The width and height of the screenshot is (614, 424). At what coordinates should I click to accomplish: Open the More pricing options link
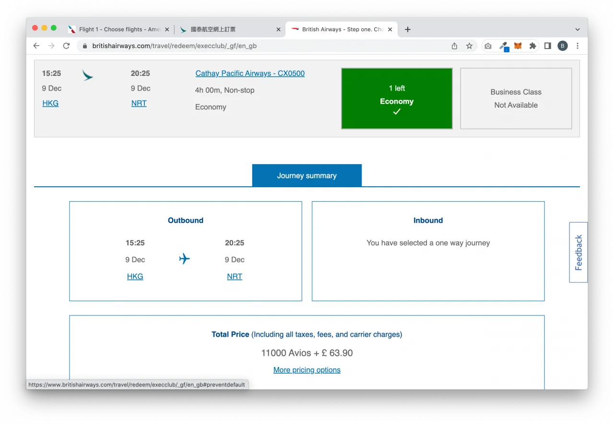[x=307, y=370]
